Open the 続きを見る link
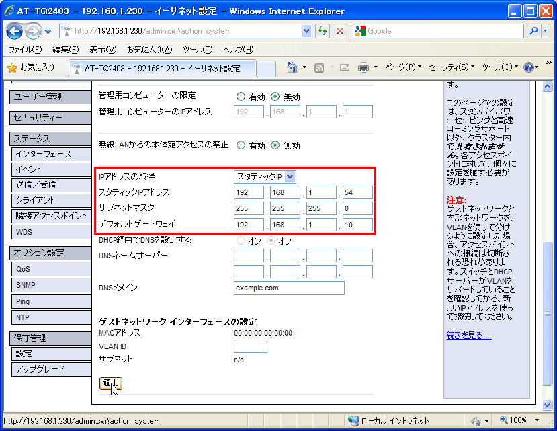The width and height of the screenshot is (557, 431). click(469, 336)
